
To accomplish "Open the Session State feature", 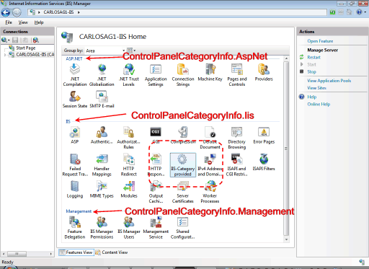I will pyautogui.click(x=75, y=100).
